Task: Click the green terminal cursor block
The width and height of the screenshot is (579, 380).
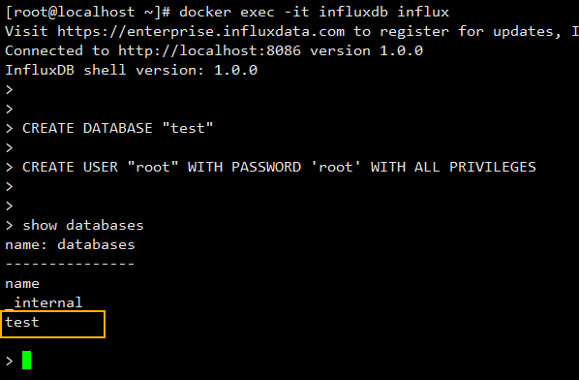Action: tap(26, 360)
